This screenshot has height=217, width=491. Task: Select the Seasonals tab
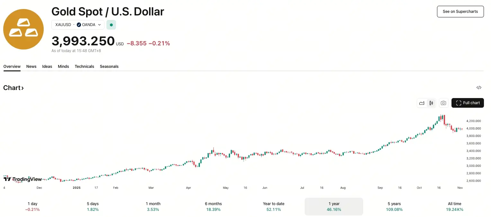(109, 67)
